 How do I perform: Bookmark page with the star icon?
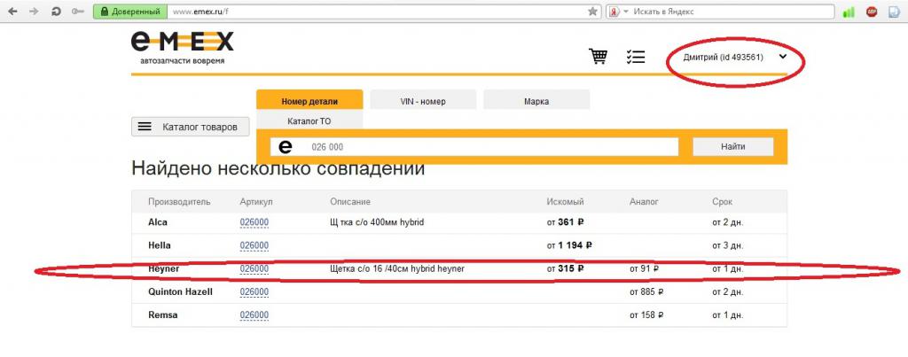tap(592, 12)
